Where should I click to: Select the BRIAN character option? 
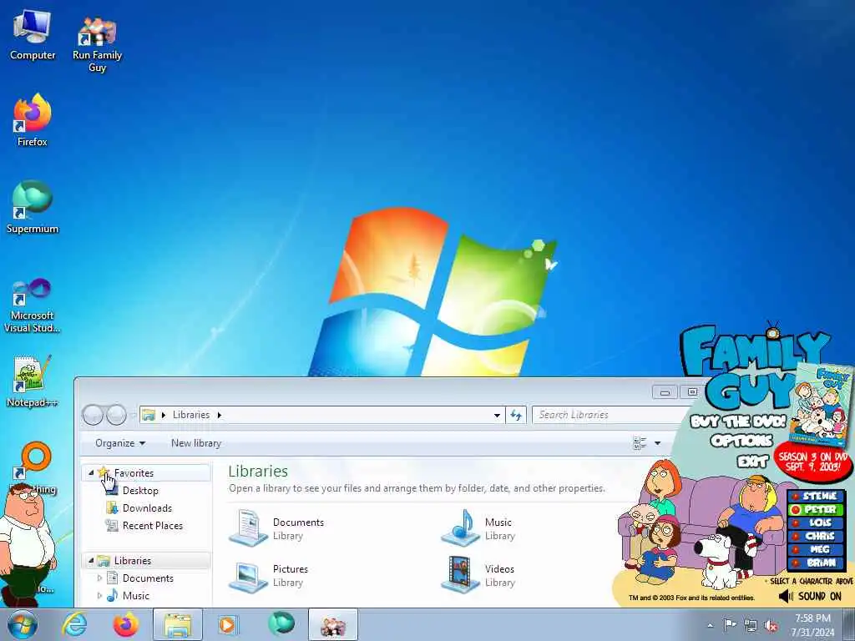[816, 563]
